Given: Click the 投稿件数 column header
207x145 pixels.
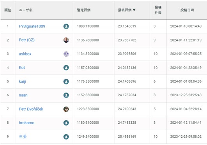Looking at the screenshot, I should 158,10.
